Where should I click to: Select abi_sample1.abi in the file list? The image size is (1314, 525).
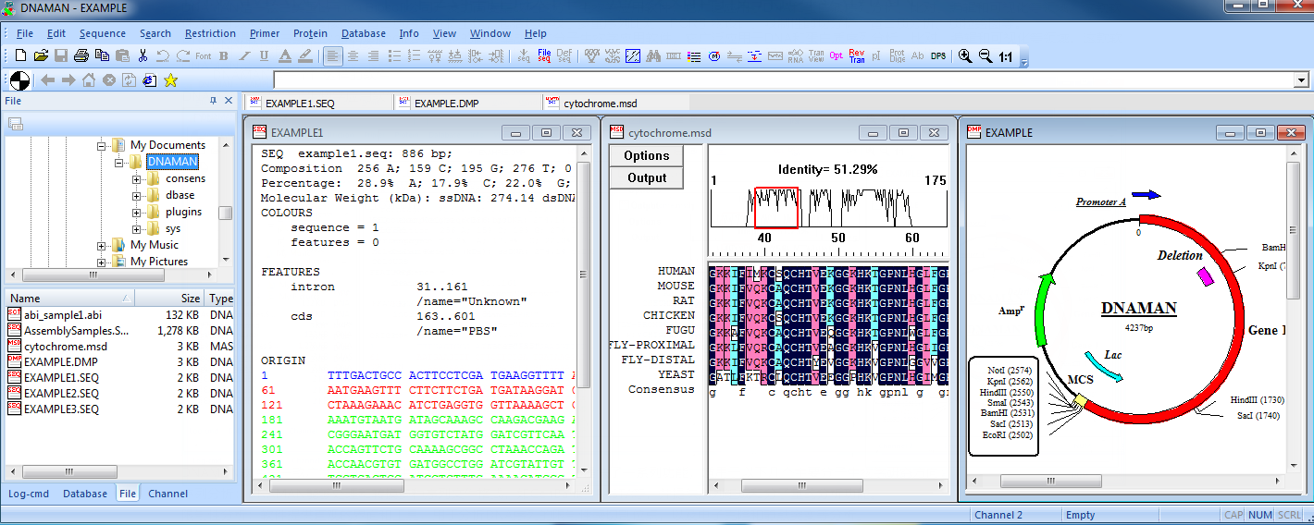tap(63, 314)
